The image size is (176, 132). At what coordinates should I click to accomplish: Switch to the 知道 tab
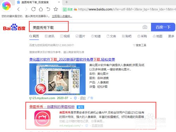tap(96, 36)
